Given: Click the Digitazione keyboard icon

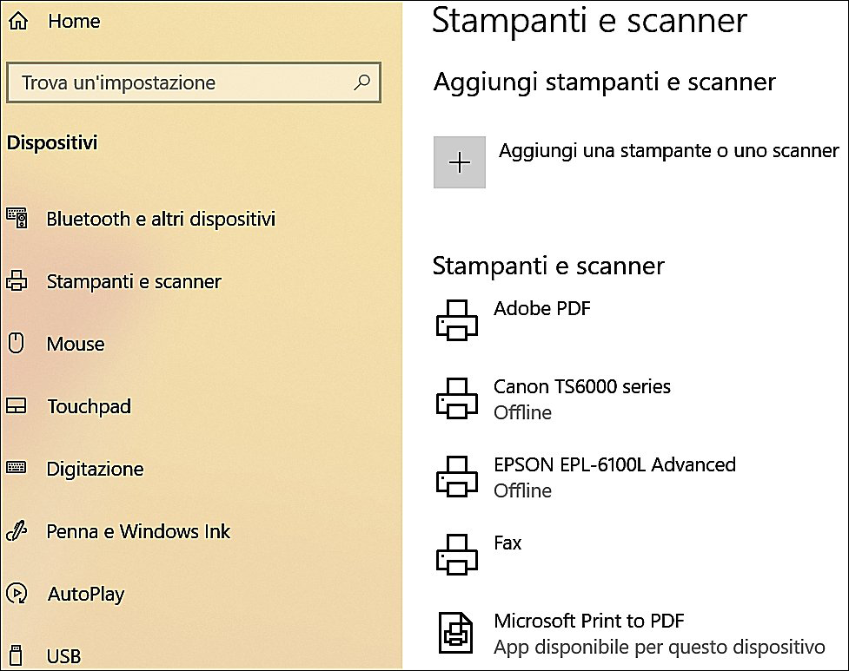Looking at the screenshot, I should [17, 469].
